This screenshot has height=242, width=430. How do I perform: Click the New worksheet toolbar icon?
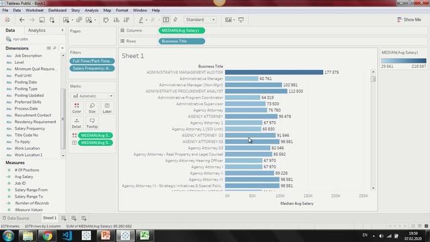[x=66, y=19]
